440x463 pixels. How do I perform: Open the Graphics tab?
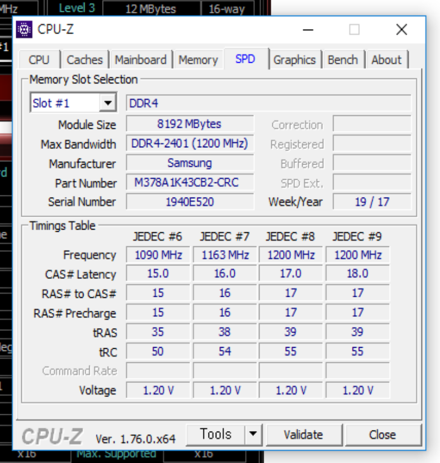coord(294,60)
